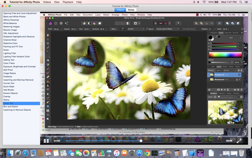This screenshot has height=158, width=252.
Task: Open Safari from the Dock
Action: pyautogui.click(x=26, y=153)
